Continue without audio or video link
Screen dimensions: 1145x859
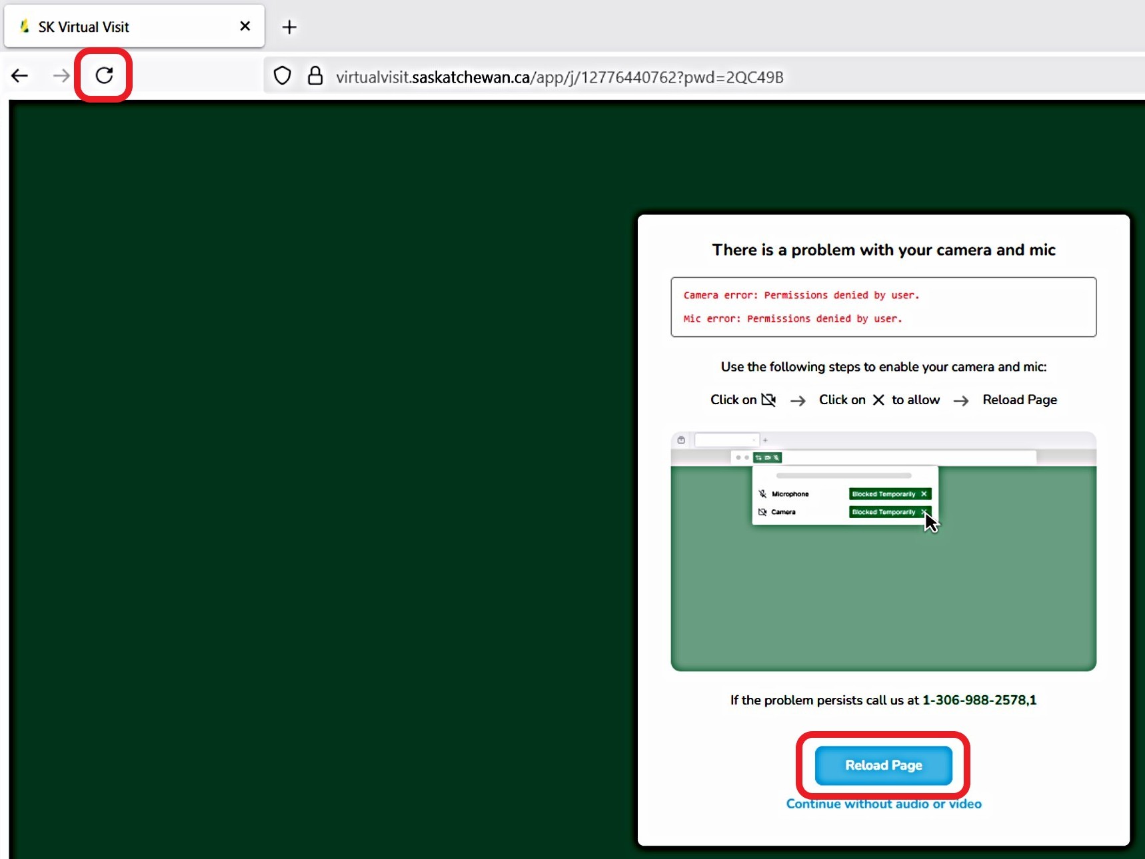click(x=883, y=804)
